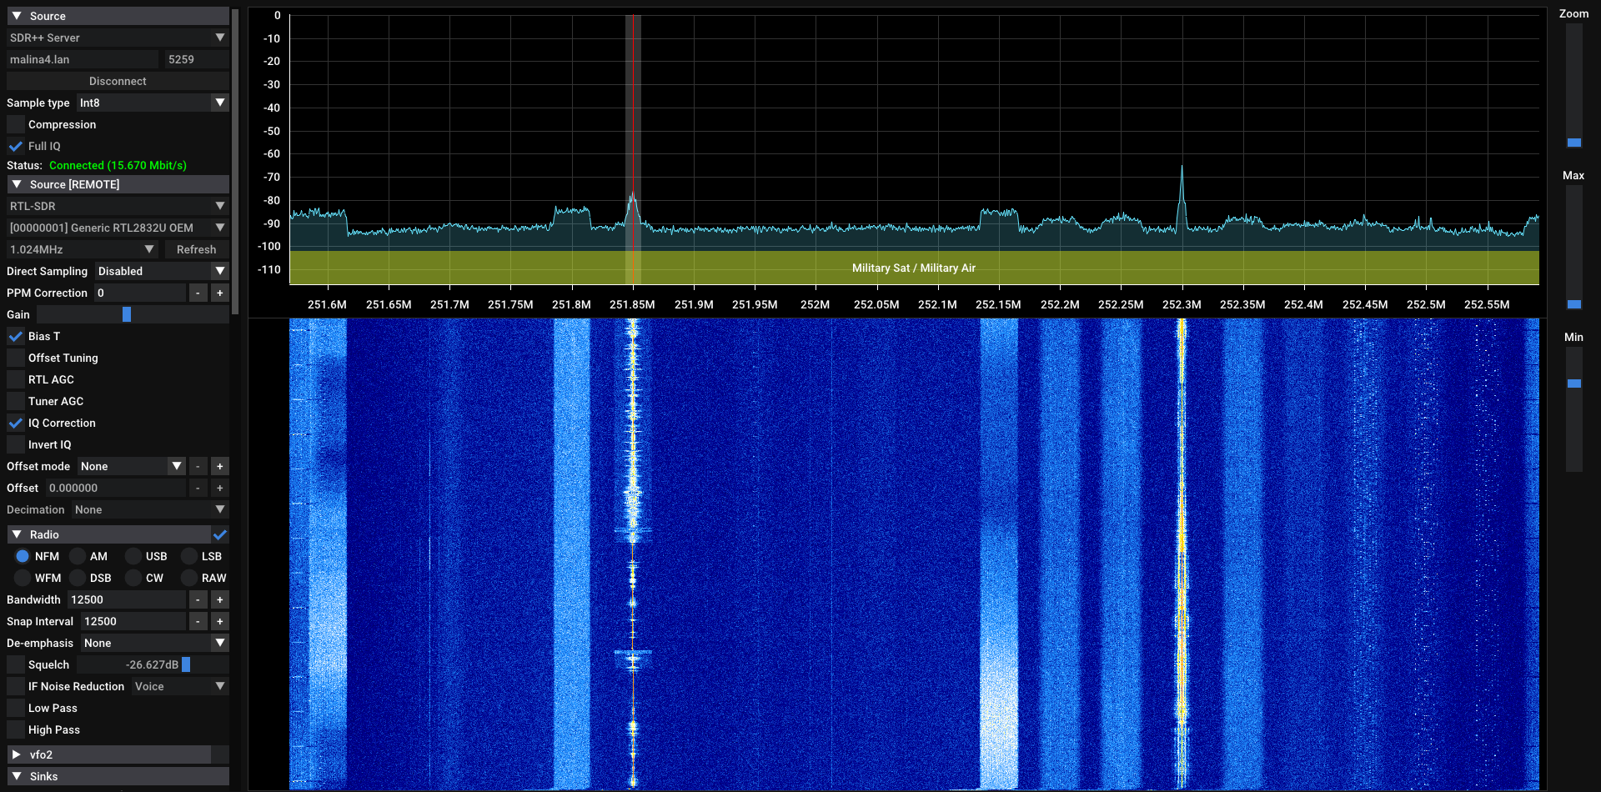This screenshot has width=1601, height=792.
Task: Collapse the Radio section header
Action: pos(108,534)
